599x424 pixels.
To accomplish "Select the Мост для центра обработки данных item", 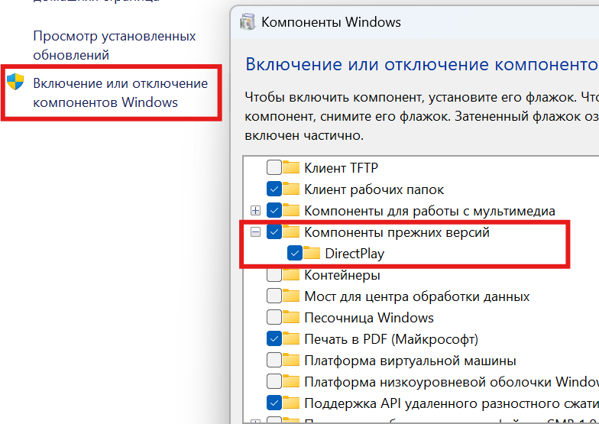I will pyautogui.click(x=416, y=296).
